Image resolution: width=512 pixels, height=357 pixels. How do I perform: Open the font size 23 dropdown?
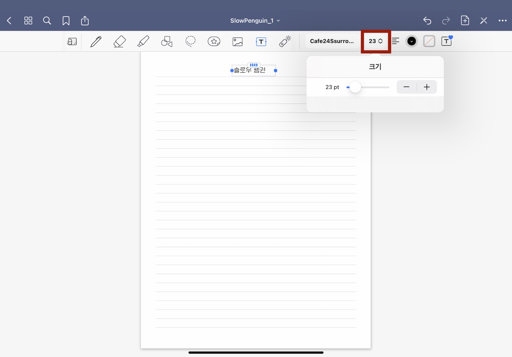point(376,41)
